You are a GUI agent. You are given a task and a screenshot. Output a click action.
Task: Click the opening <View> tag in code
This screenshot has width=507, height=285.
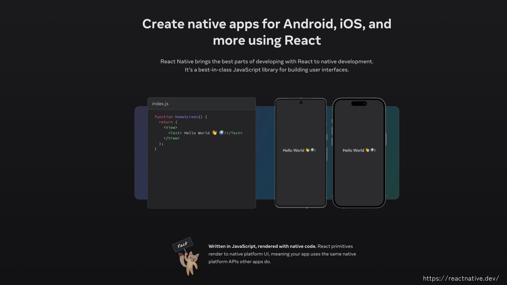coord(170,127)
